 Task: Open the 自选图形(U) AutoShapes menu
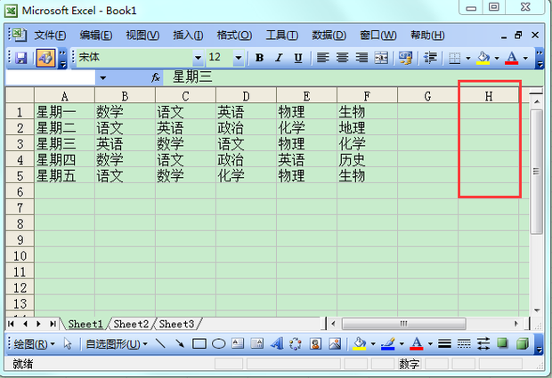tap(117, 344)
